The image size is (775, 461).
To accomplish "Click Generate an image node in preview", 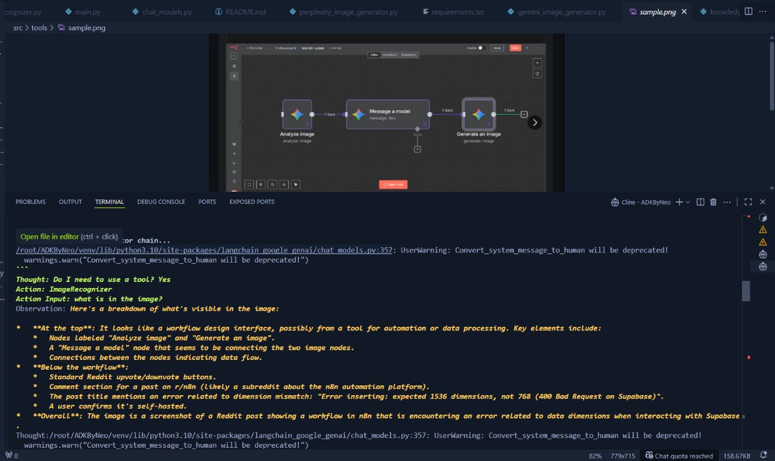I will coord(479,114).
